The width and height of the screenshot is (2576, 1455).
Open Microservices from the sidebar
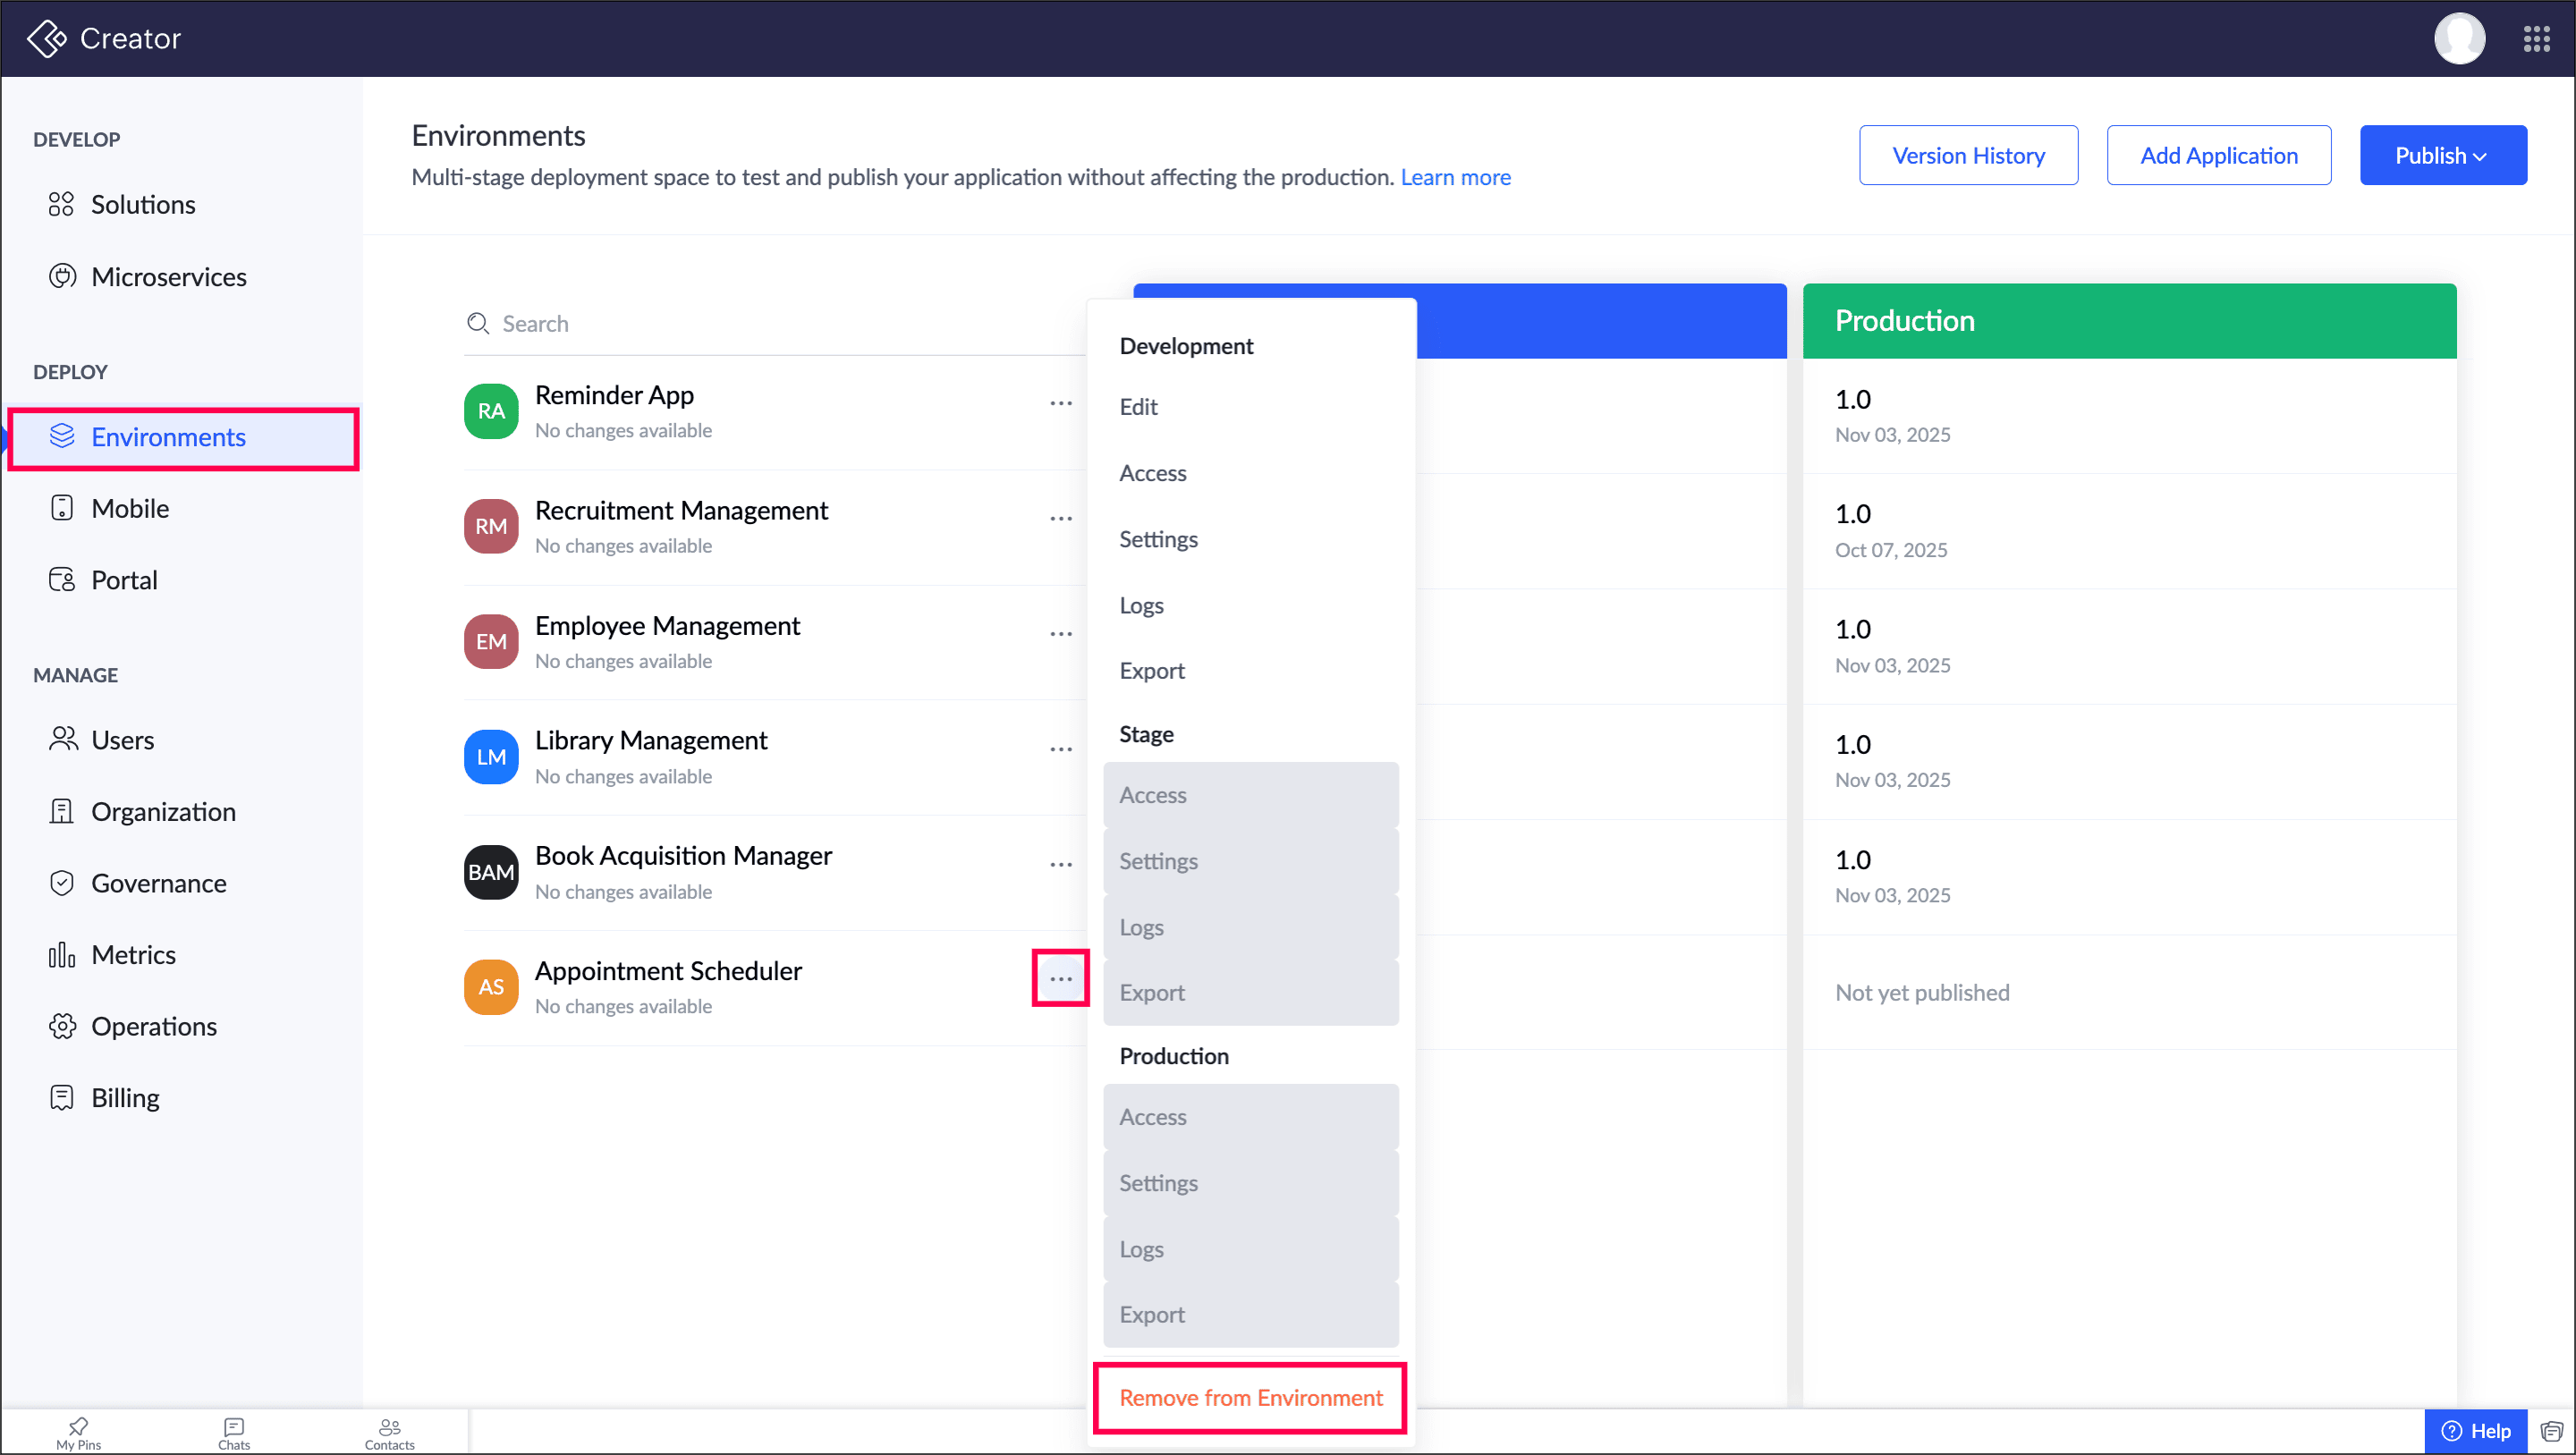[x=168, y=277]
